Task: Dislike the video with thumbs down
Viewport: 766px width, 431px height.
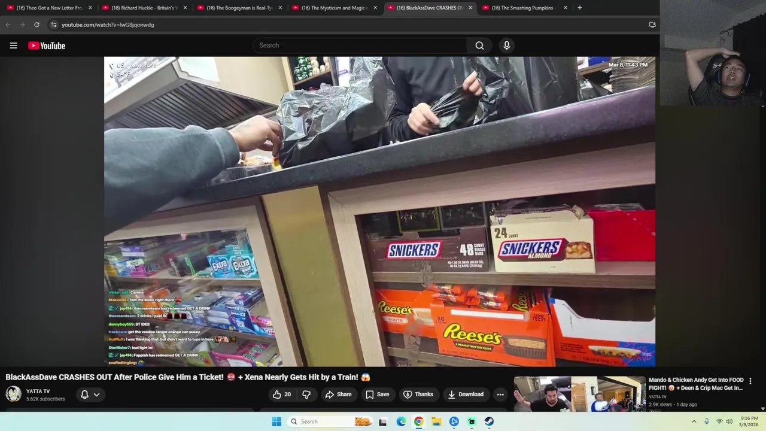Action: point(306,394)
